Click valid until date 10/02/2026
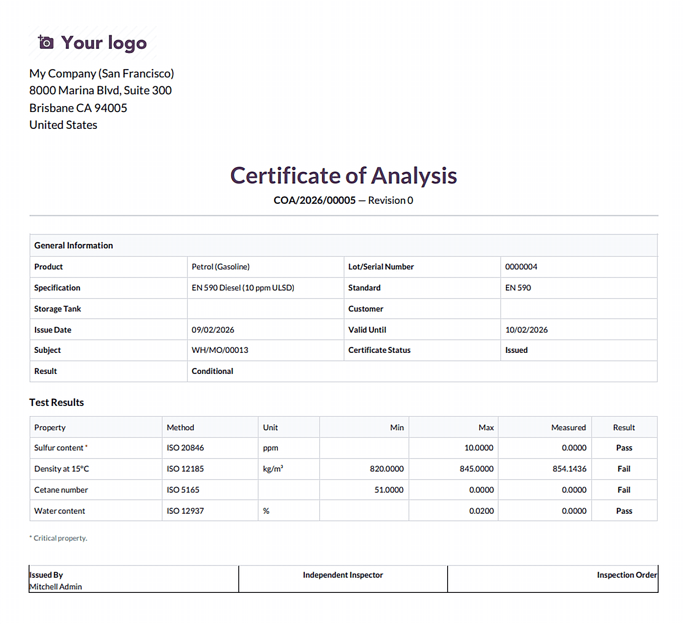 pyautogui.click(x=526, y=330)
